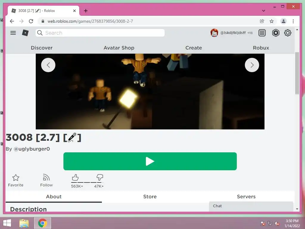
Task: Click the search magnifier icon
Action: coord(40,33)
